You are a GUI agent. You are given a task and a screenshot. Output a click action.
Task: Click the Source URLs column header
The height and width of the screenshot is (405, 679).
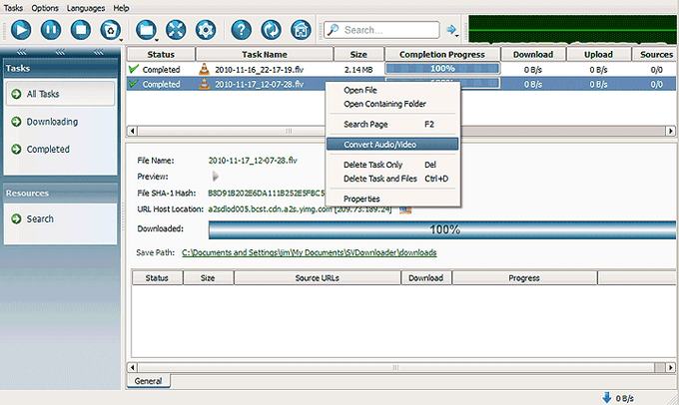coord(318,277)
